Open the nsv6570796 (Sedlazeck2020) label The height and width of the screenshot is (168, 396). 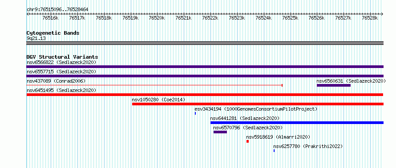pos(248,128)
